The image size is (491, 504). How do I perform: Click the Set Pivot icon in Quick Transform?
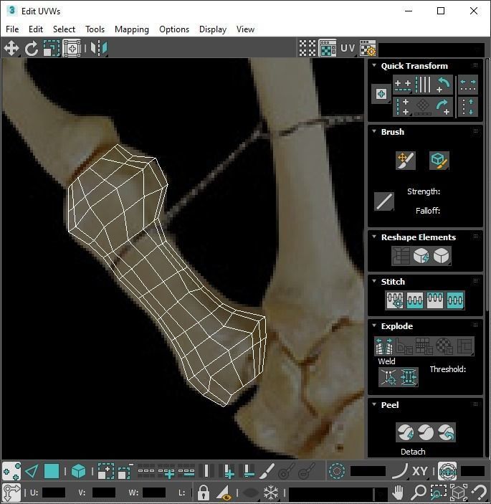coord(381,94)
